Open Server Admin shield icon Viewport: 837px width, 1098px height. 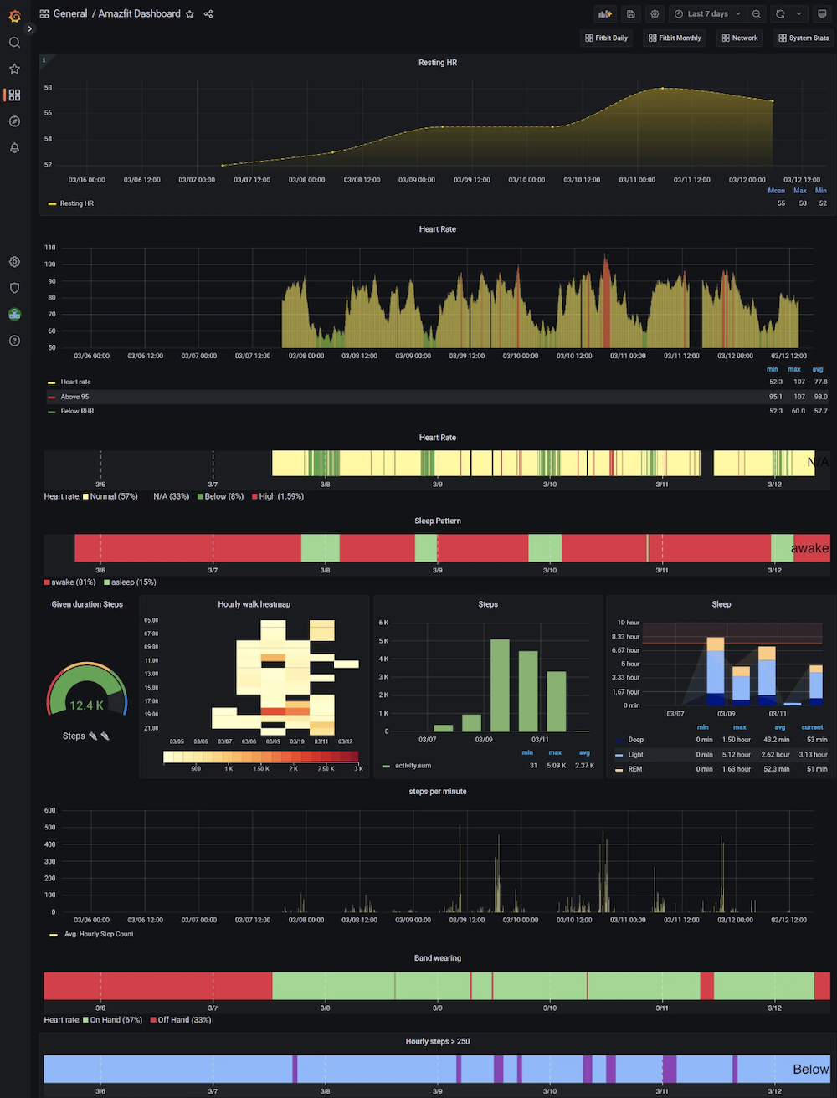coord(14,288)
